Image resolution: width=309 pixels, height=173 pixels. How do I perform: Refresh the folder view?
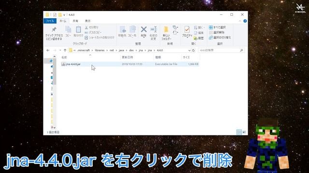coord(194,50)
